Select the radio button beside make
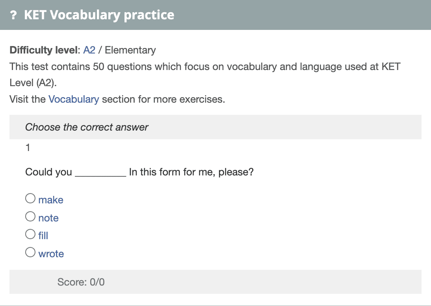 [30, 199]
